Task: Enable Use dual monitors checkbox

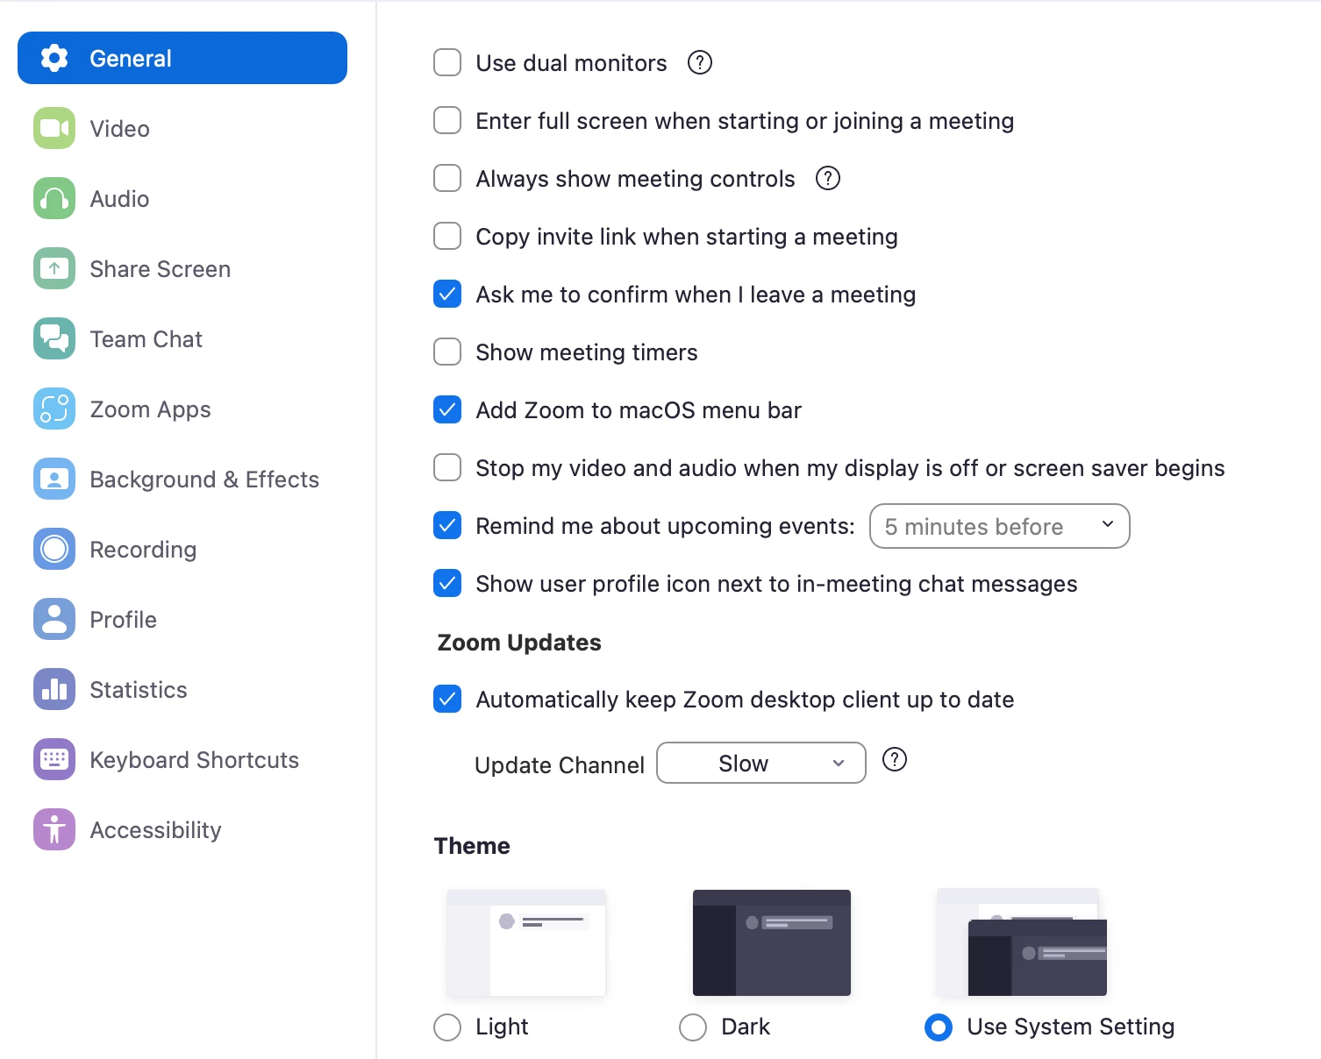Action: (447, 62)
